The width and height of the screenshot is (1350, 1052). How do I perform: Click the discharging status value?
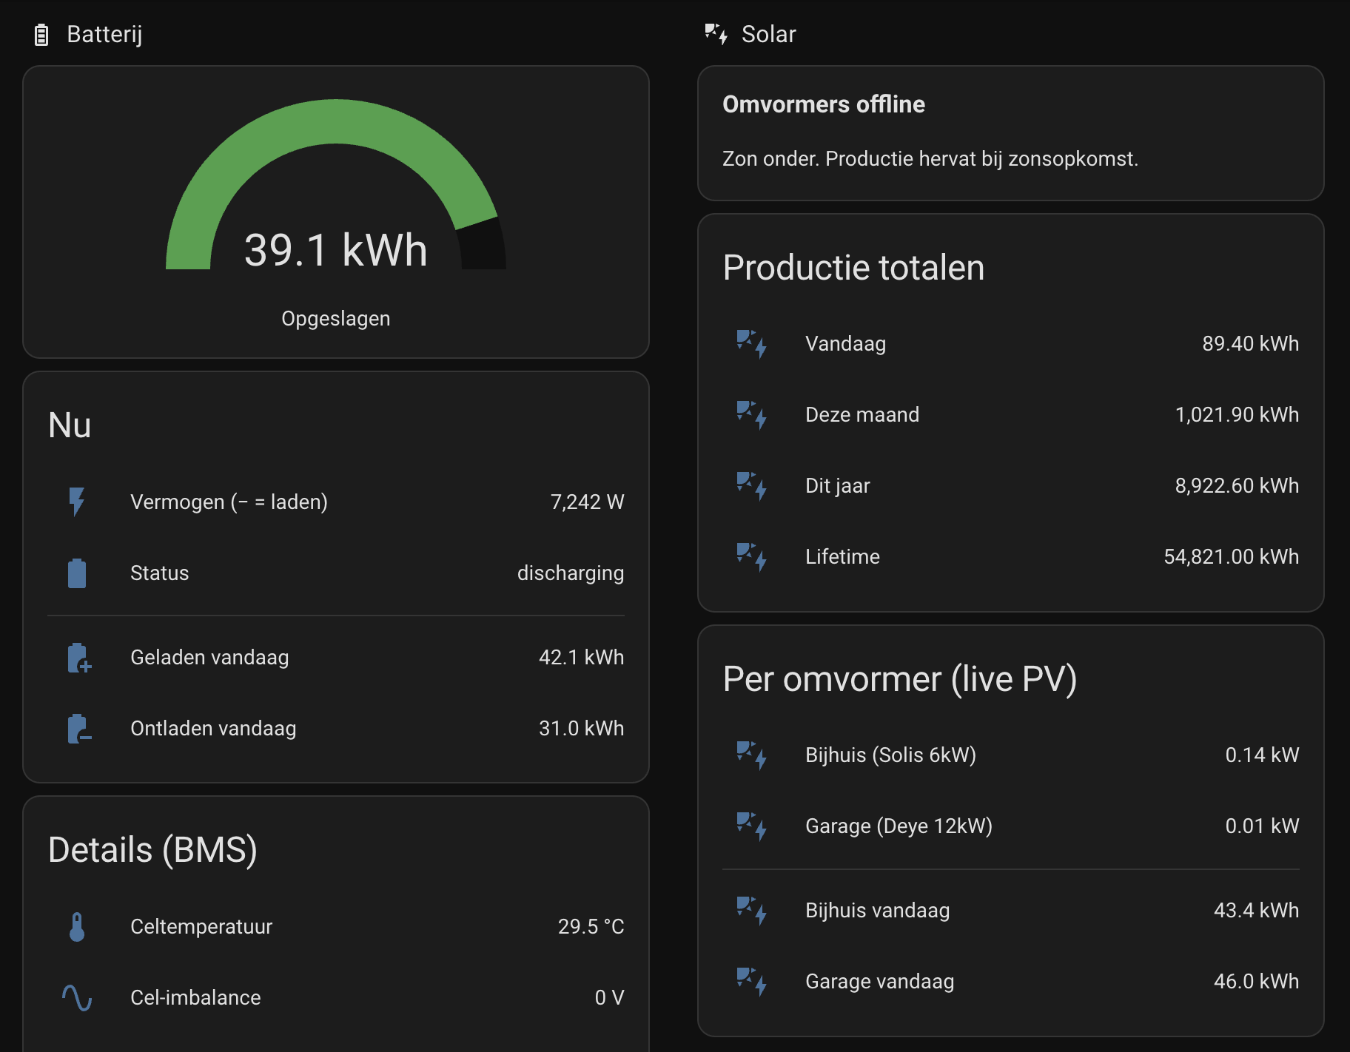tap(570, 573)
